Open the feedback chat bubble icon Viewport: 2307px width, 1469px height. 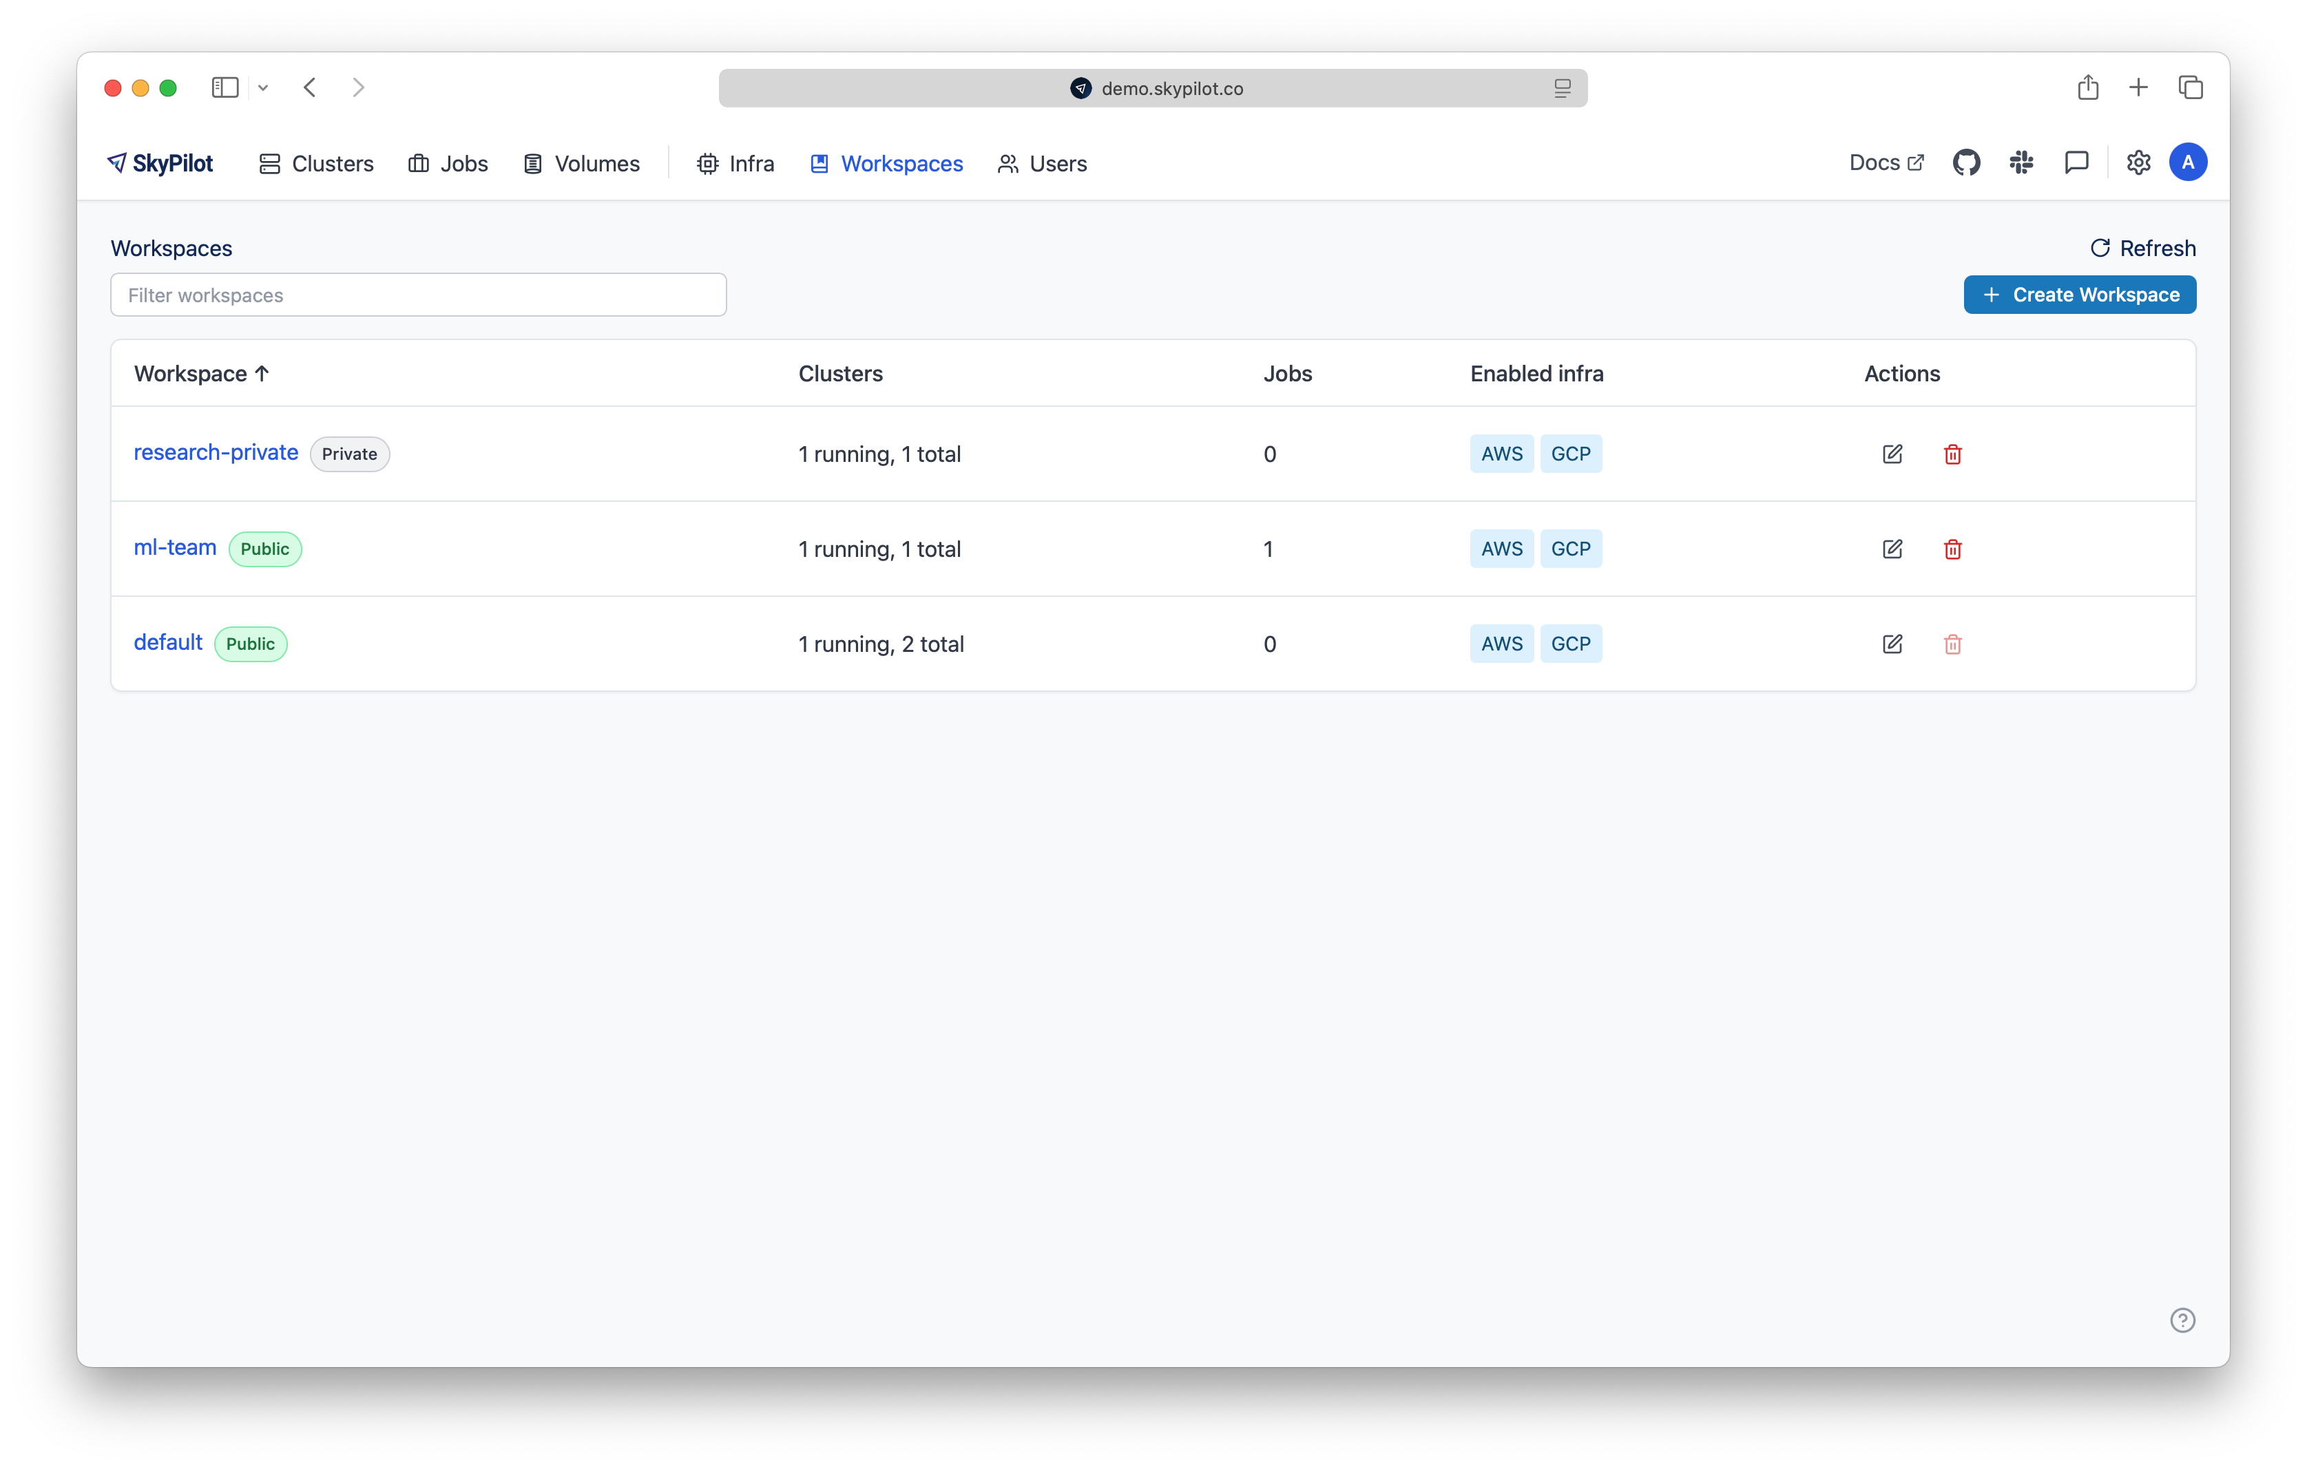pyautogui.click(x=2076, y=162)
